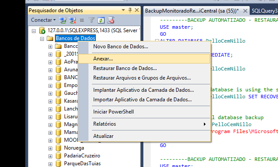Collapse the 127.0.0.1\SQLEXPRESS server node

pyautogui.click(x=34, y=31)
